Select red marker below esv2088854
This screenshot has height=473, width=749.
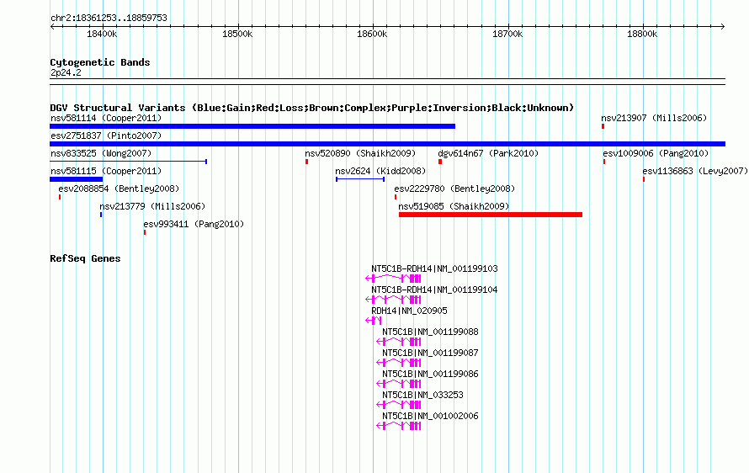pos(60,197)
